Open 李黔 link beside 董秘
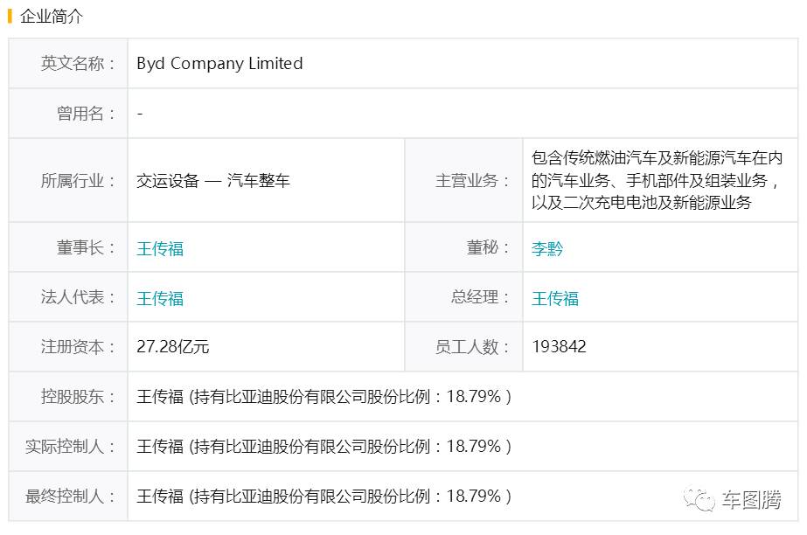Screen dimensions: 807x535 (x=547, y=248)
